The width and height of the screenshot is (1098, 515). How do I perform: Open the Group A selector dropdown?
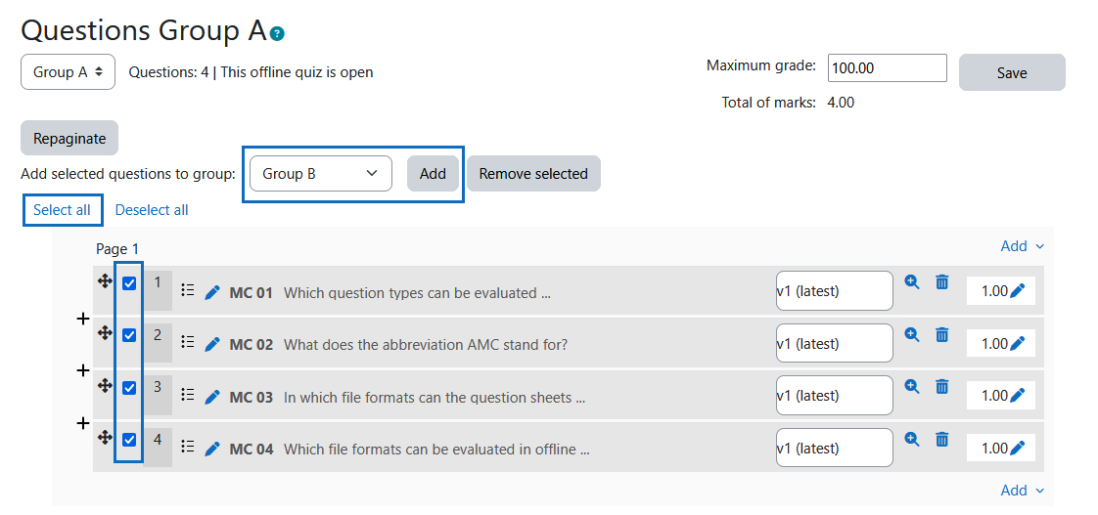(x=68, y=72)
